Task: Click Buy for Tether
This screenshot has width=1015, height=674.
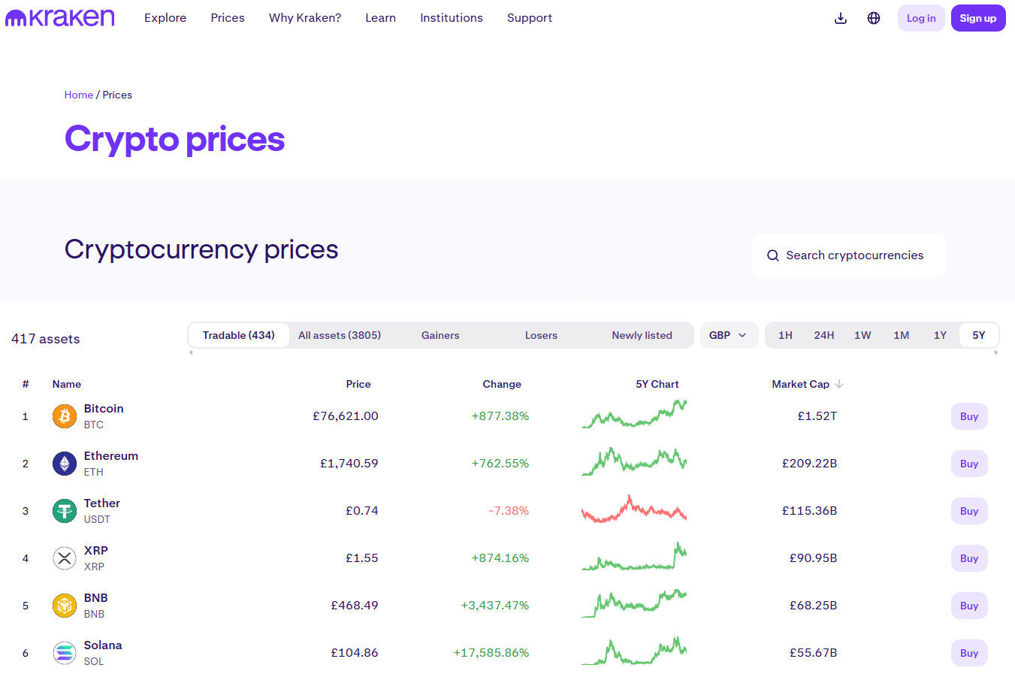Action: click(x=969, y=511)
